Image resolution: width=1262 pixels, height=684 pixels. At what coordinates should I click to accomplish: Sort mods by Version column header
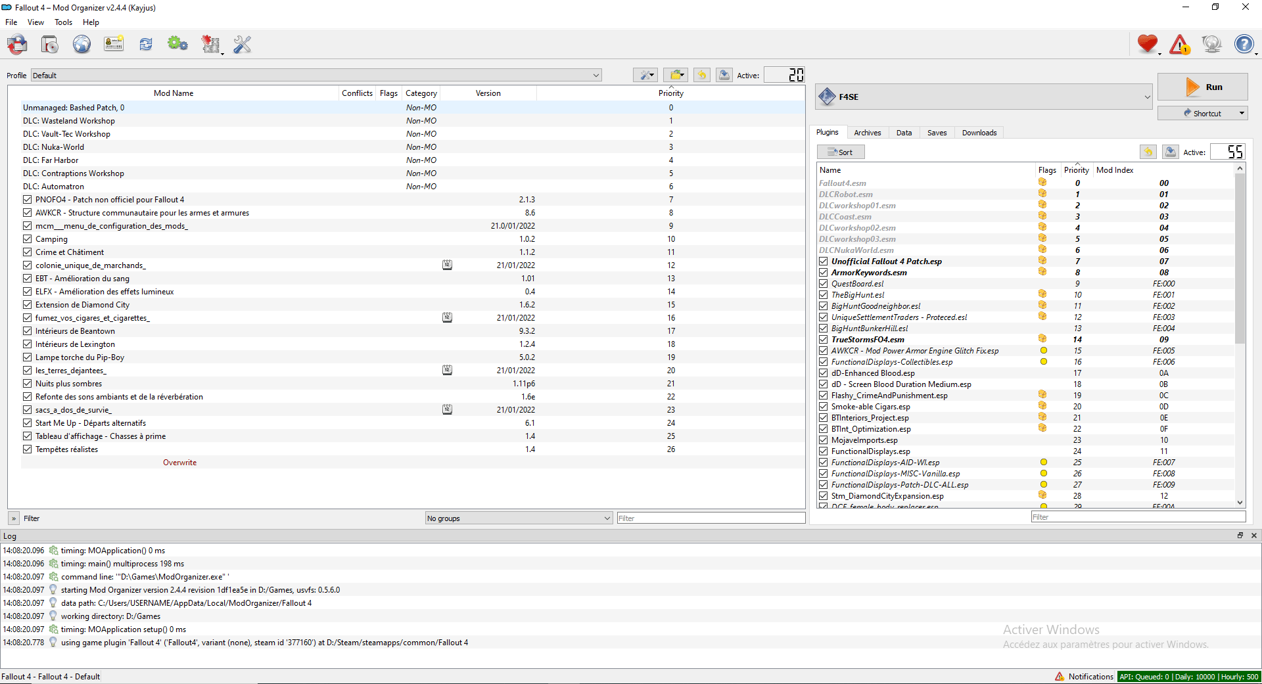point(488,93)
